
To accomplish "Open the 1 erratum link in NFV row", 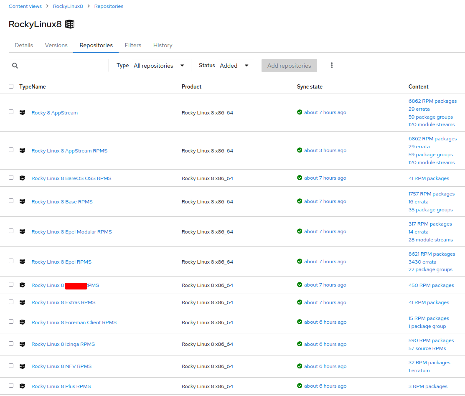I will tap(419, 371).
